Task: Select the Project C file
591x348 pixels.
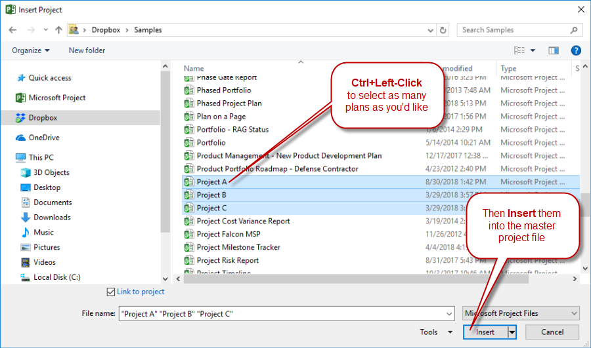Action: [212, 208]
